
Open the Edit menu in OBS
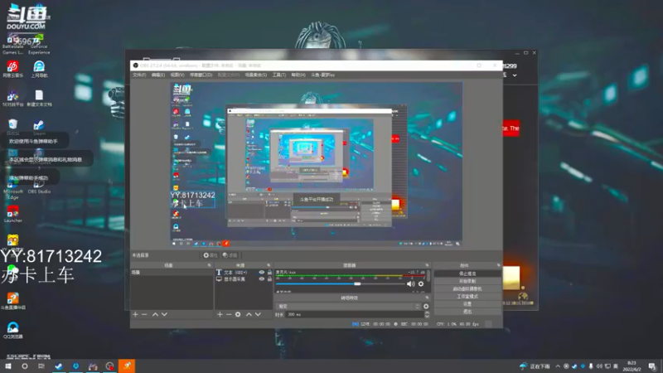click(158, 75)
